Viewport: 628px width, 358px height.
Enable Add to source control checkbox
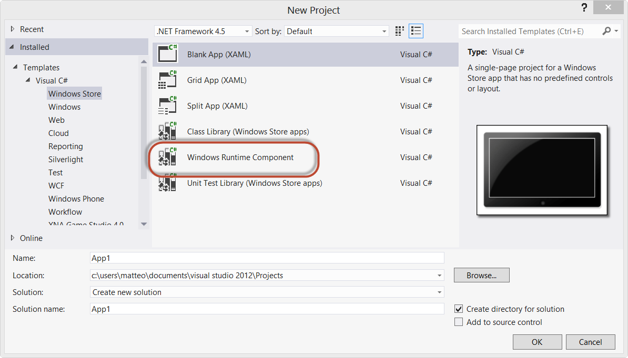[459, 322]
